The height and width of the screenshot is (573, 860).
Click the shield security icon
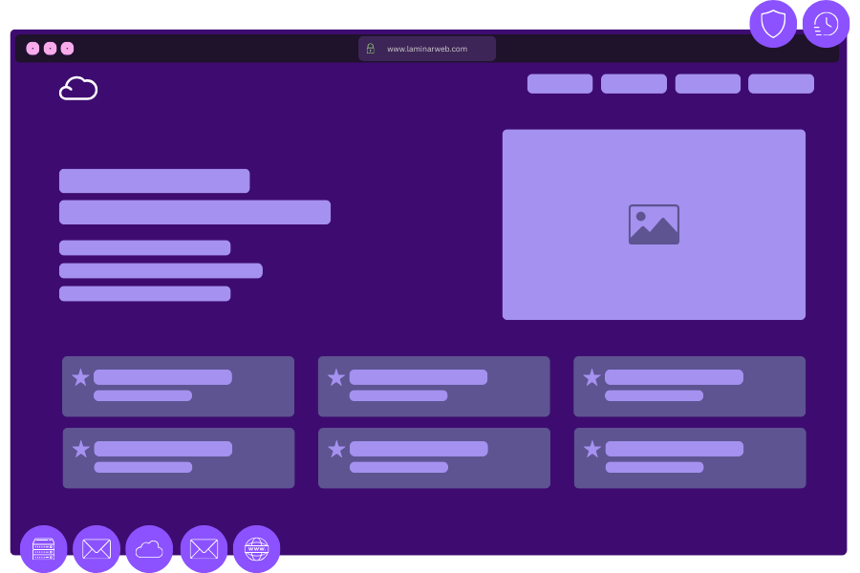click(772, 24)
